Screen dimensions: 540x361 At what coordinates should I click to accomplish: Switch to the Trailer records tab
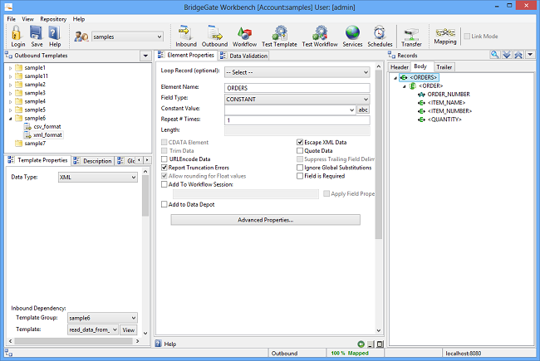tap(444, 67)
